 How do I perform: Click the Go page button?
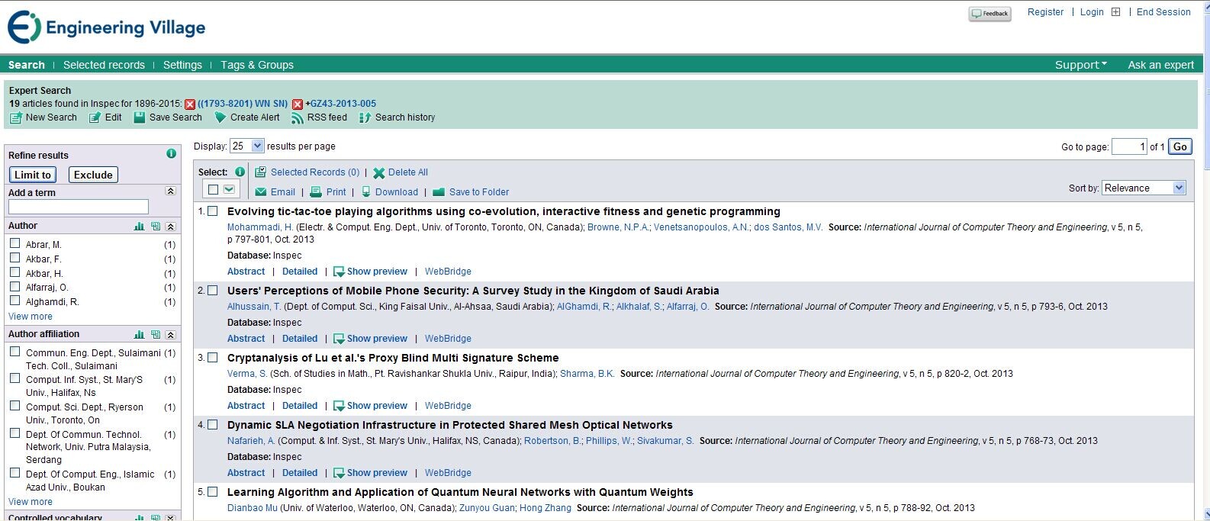[1180, 146]
